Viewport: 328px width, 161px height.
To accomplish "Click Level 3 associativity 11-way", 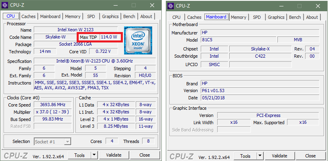I will (x=146, y=126).
